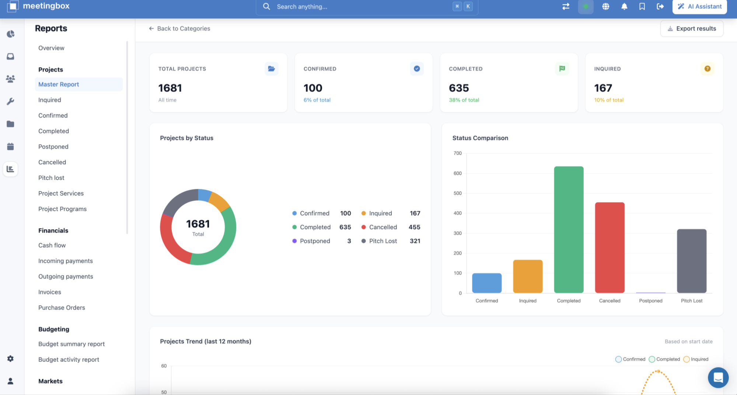
Task: Open the Budget summary report
Action: (71, 344)
